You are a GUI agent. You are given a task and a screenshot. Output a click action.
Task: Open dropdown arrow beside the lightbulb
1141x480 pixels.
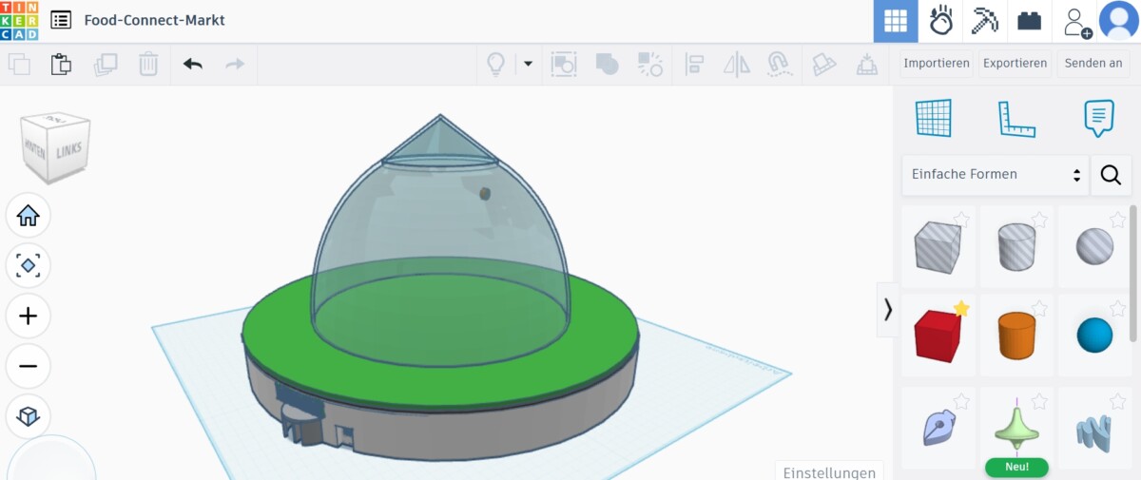click(x=529, y=65)
